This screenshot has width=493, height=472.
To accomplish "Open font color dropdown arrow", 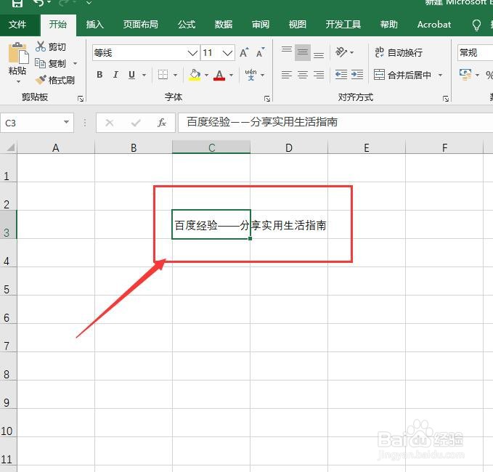I will tap(232, 75).
